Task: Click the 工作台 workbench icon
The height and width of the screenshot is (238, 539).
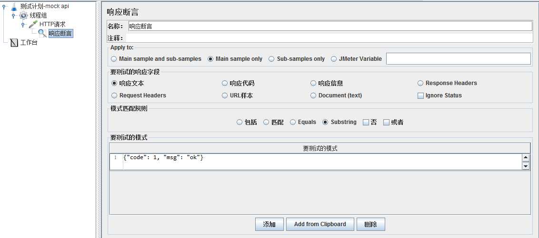Action: (x=14, y=43)
